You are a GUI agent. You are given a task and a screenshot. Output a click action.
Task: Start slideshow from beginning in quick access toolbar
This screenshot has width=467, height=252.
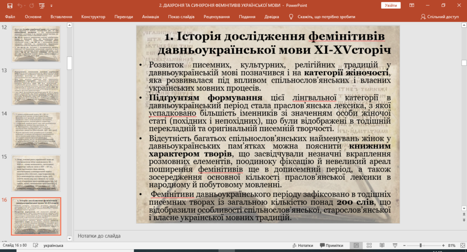42,5
